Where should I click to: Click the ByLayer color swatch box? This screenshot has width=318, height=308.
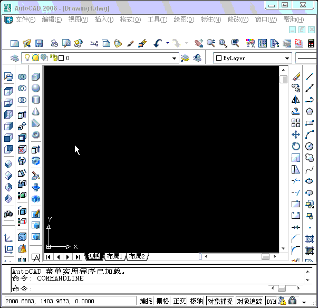tap(219, 58)
